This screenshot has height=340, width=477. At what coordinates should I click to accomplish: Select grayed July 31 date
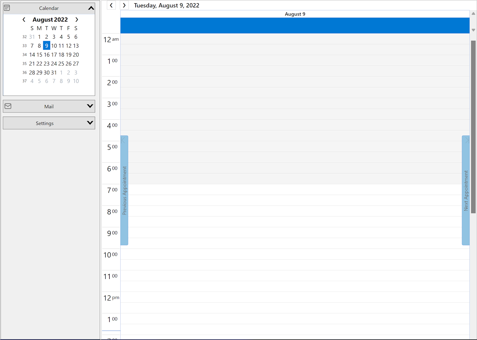point(32,37)
